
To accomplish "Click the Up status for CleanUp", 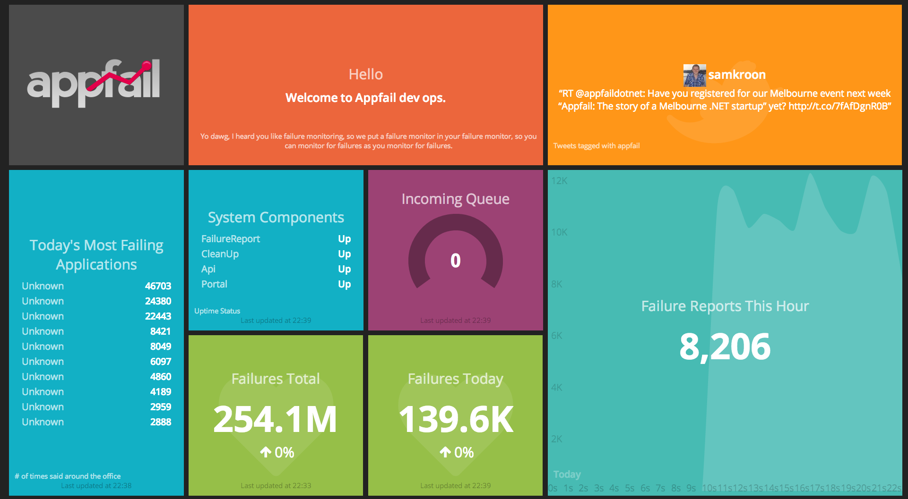I will coord(345,254).
